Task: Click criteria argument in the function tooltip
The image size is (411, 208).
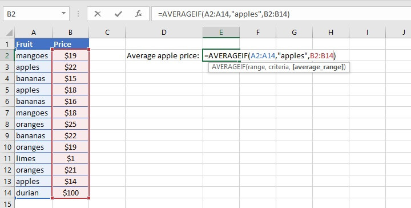Action: (x=279, y=67)
